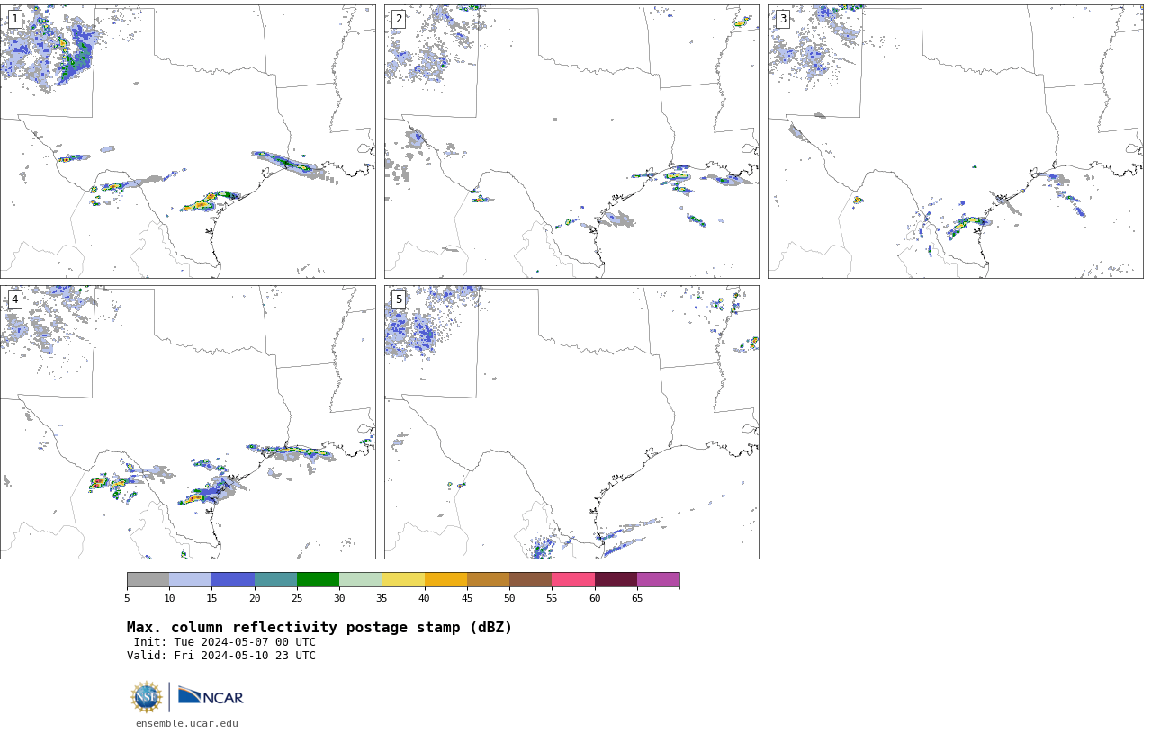The width and height of the screenshot is (1152, 733).
Task: Click the orange 40-45 dBZ swatch
Action: click(445, 579)
